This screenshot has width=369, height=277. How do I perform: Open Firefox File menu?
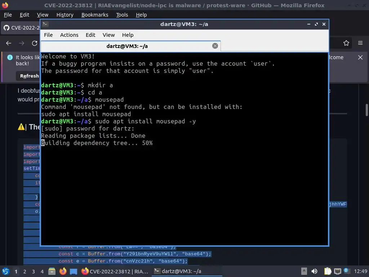click(x=8, y=15)
